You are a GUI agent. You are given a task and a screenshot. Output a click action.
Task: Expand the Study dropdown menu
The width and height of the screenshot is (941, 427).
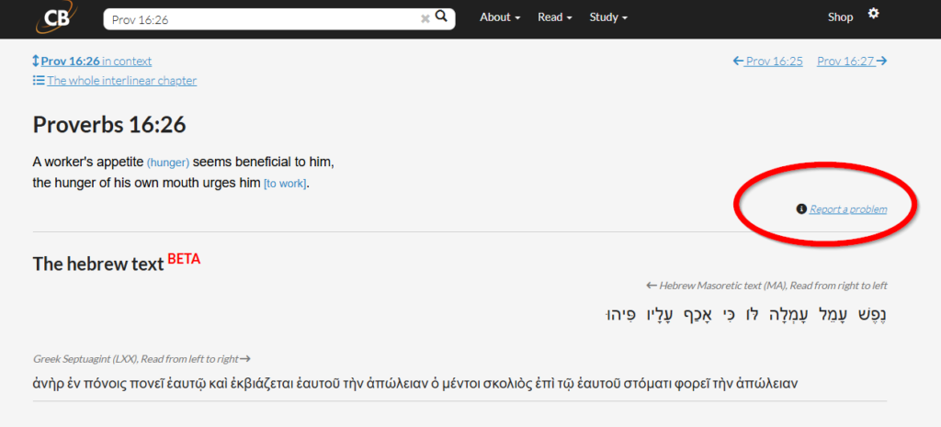[x=608, y=17]
